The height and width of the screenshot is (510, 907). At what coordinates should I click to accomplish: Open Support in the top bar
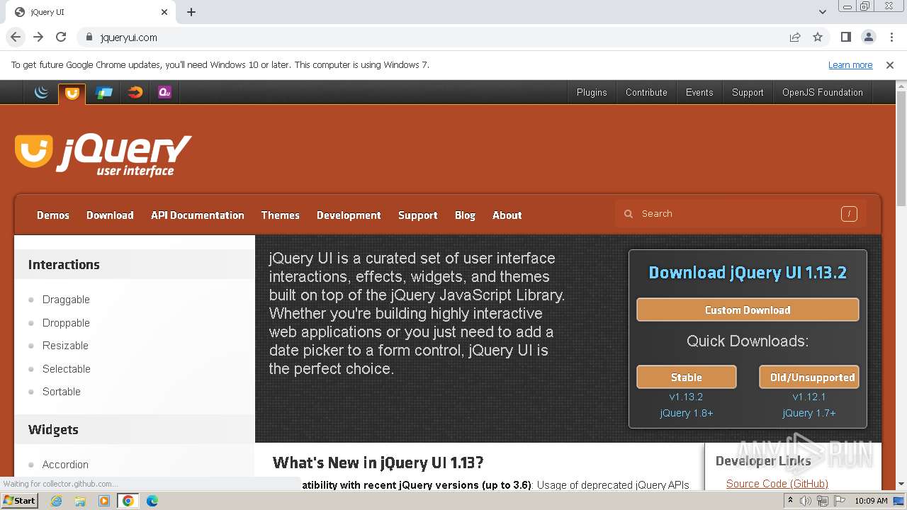pos(748,93)
